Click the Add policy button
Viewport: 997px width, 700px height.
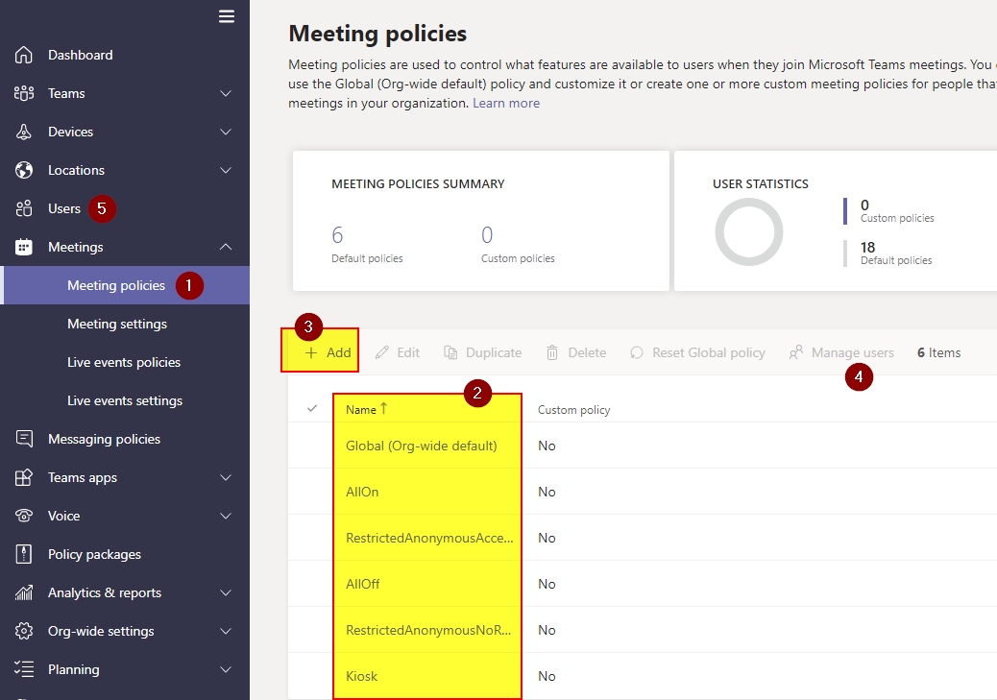[x=328, y=352]
